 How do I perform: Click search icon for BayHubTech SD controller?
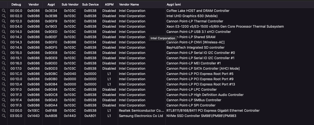(x=4, y=48)
